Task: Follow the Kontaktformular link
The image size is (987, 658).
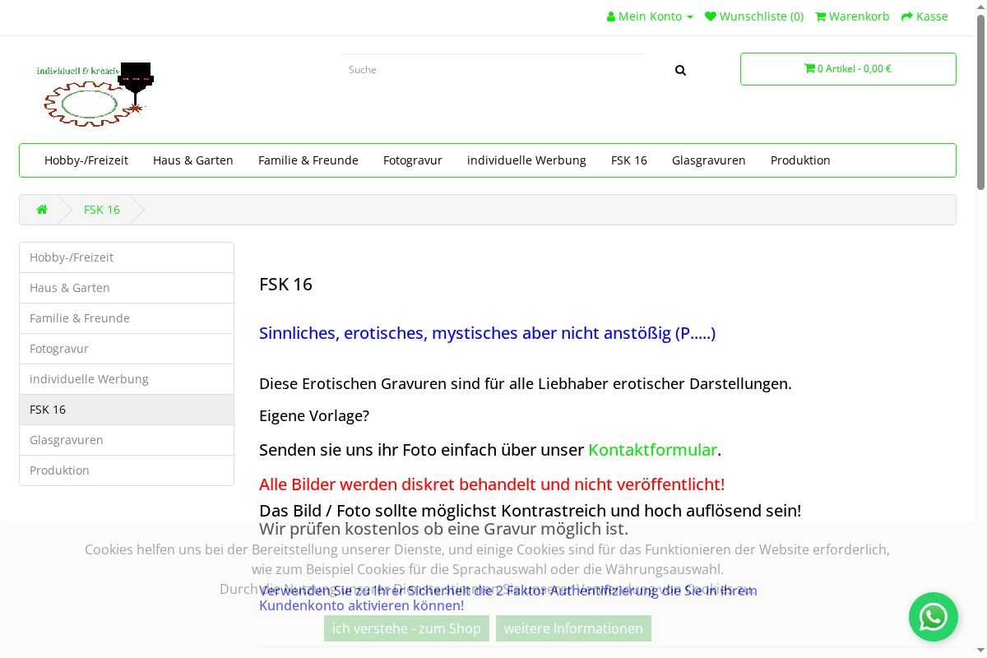Action: point(652,450)
